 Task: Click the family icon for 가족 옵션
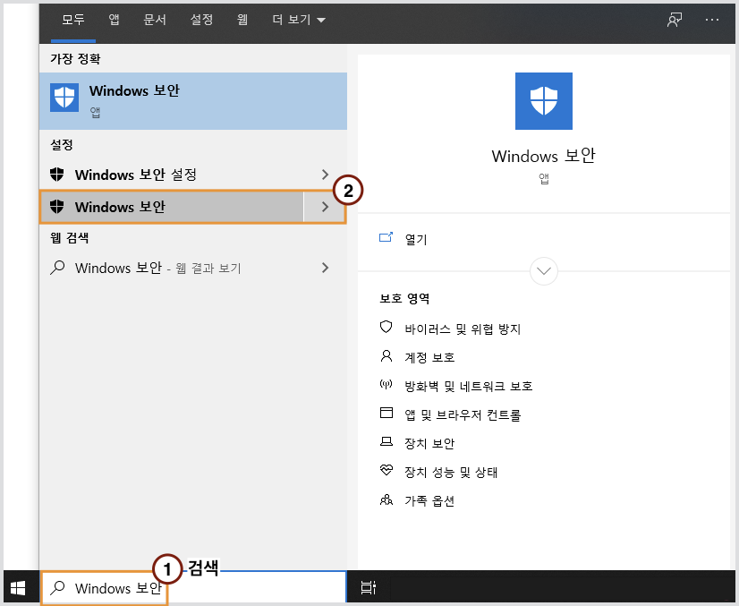coord(386,499)
